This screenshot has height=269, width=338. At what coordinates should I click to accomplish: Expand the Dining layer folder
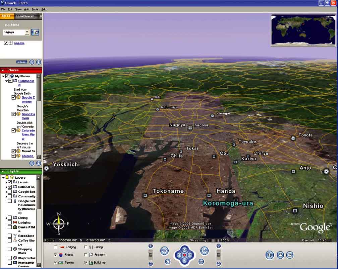[x=6, y=218]
